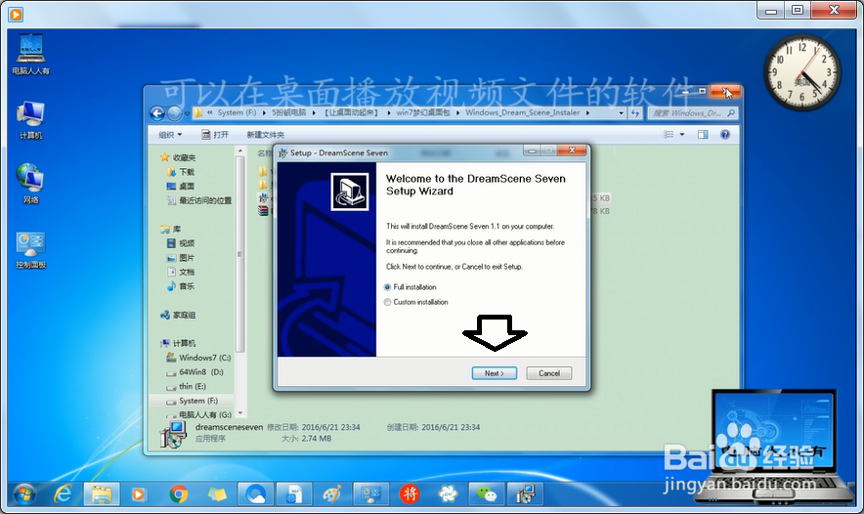Image resolution: width=864 pixels, height=514 pixels.
Task: Click dreamsceneseven file icon in details pane
Action: click(x=173, y=434)
